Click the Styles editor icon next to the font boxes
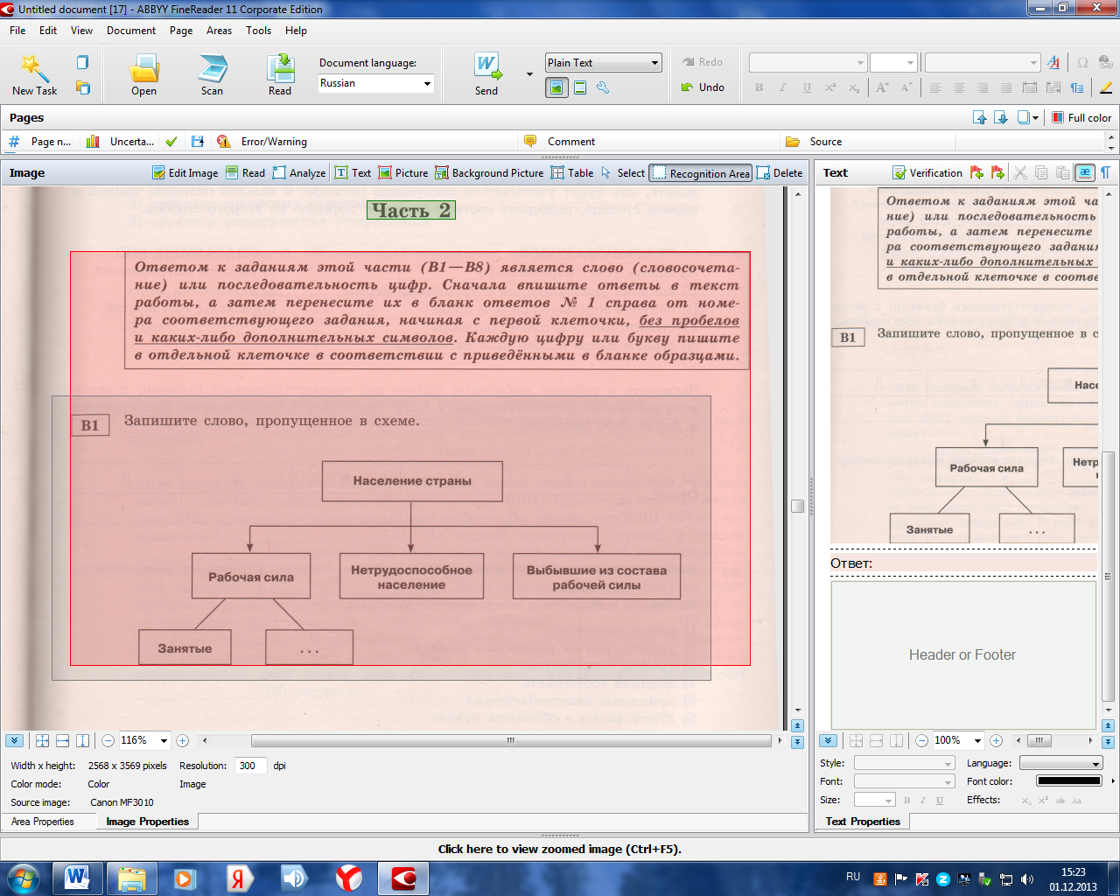The image size is (1120, 896). pyautogui.click(x=1053, y=63)
